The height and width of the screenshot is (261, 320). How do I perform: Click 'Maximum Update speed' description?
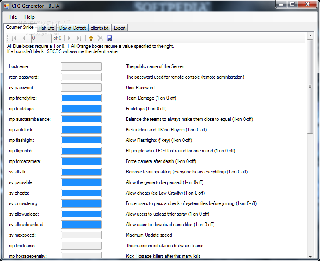tap(149, 235)
